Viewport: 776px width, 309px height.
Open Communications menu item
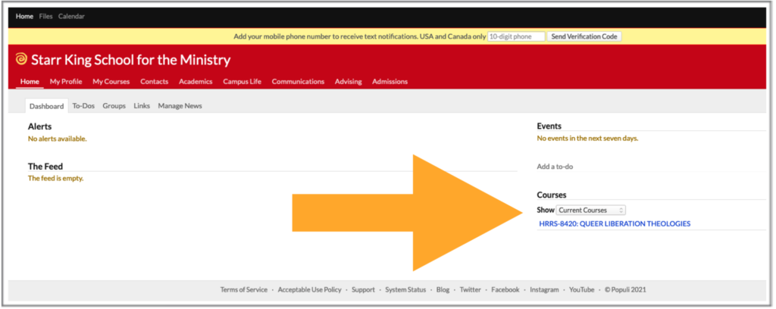298,82
